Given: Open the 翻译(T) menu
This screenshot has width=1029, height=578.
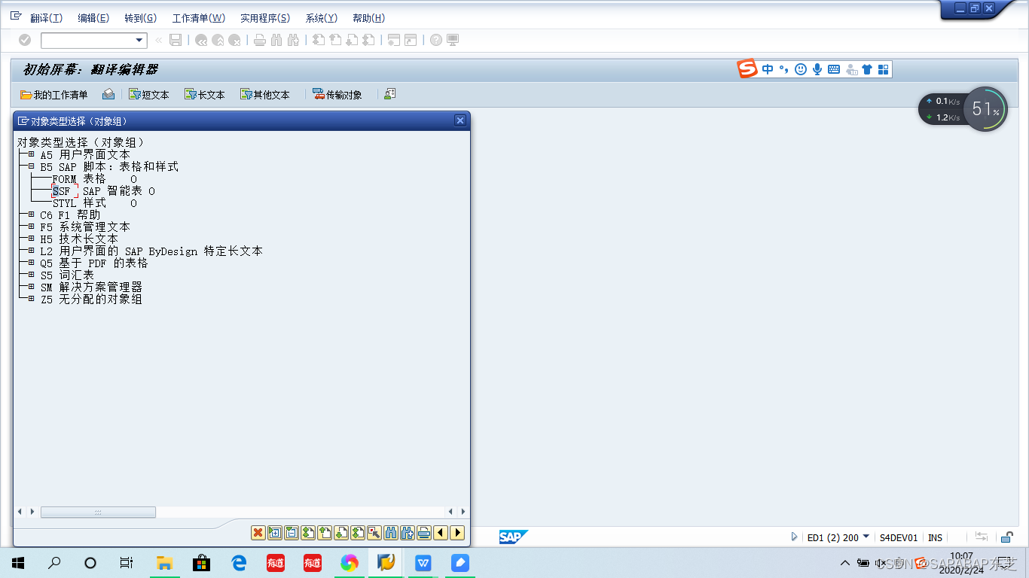Looking at the screenshot, I should [x=46, y=18].
